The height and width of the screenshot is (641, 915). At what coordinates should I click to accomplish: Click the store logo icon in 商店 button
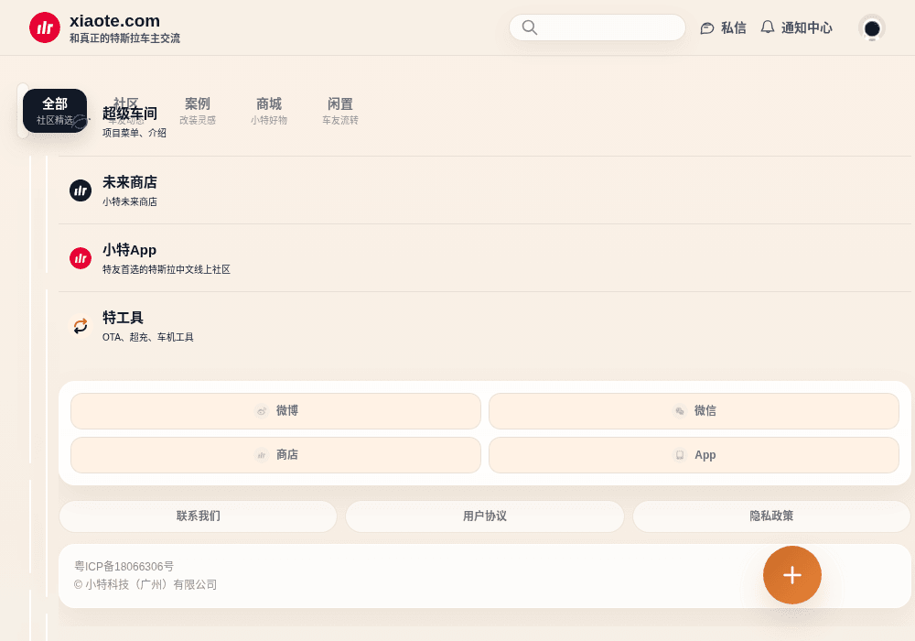click(x=262, y=455)
